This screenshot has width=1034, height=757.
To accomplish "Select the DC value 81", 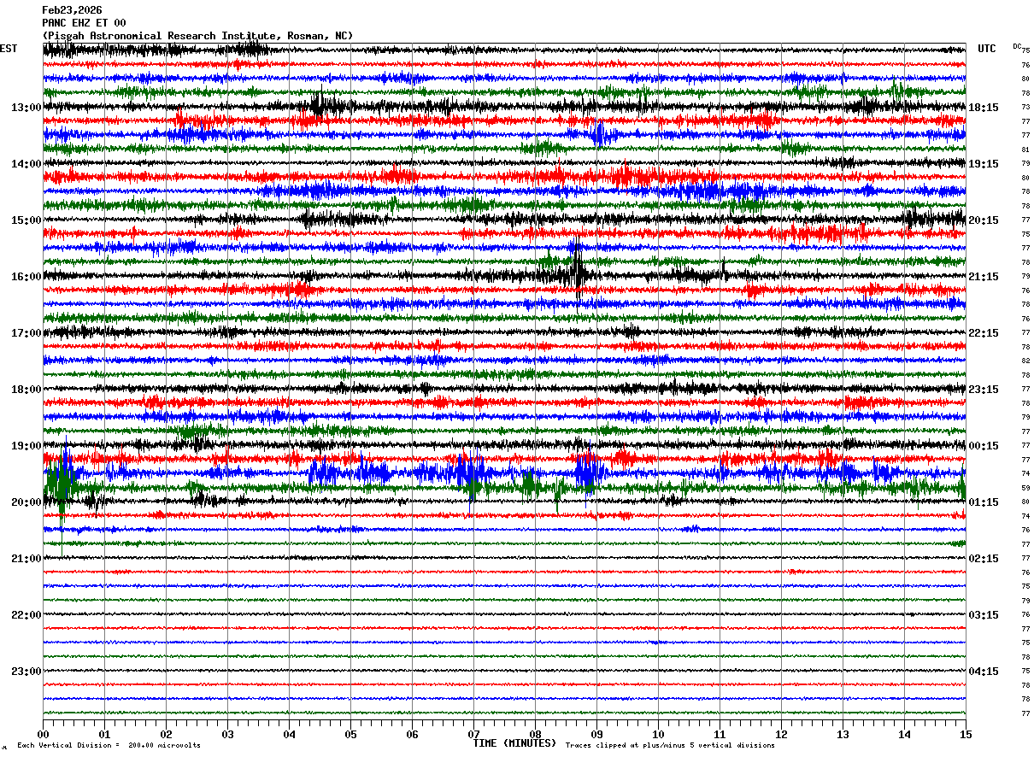I will point(1025,150).
